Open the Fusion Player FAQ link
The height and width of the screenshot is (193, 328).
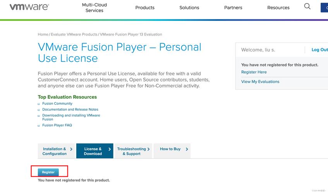tap(57, 125)
